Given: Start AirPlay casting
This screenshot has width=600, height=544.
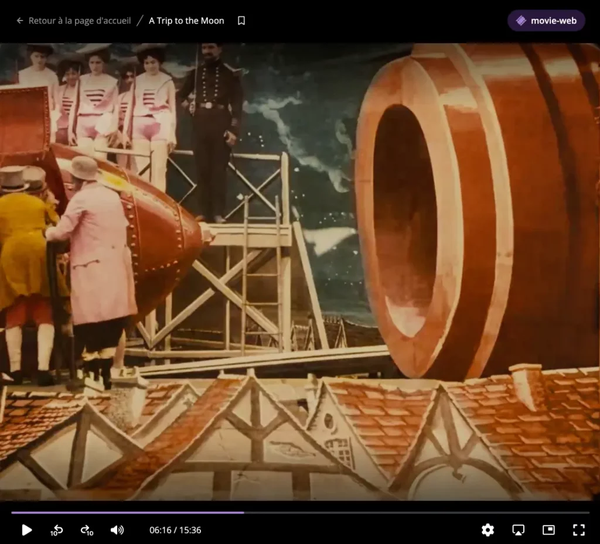Looking at the screenshot, I should pos(518,530).
